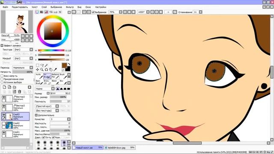
Task: Create a new normal layer
Action: point(4,87)
